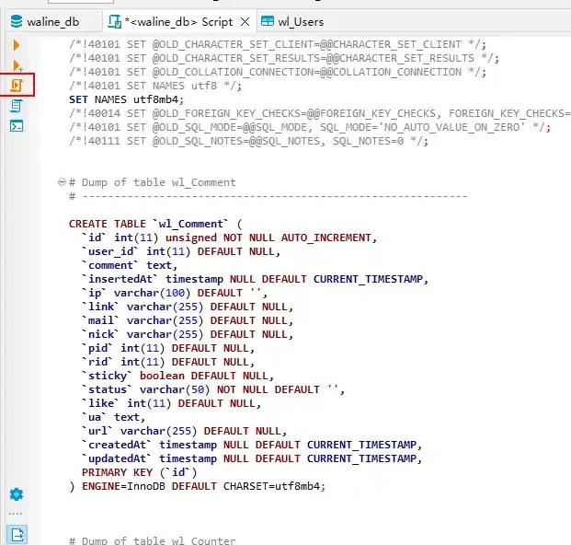Image resolution: width=571 pixels, height=545 pixels.
Task: Open the SQL console terminal icon
Action: point(17,126)
